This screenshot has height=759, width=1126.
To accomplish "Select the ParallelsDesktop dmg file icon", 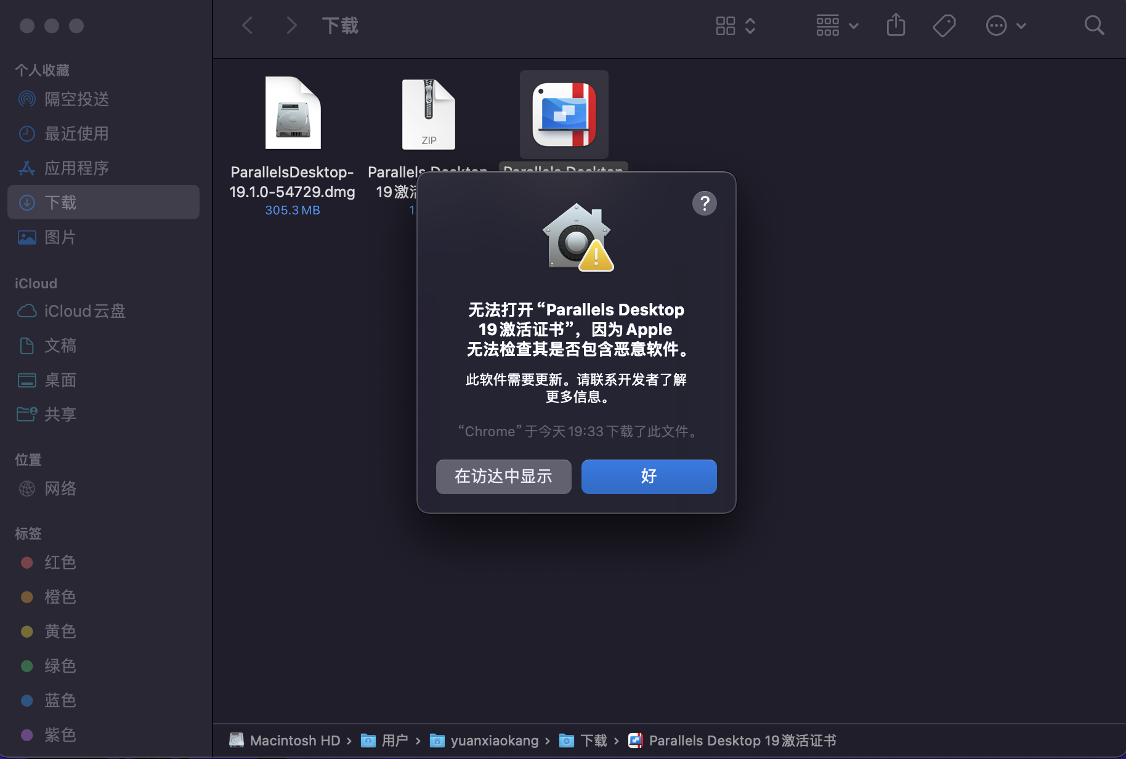I will coord(293,113).
